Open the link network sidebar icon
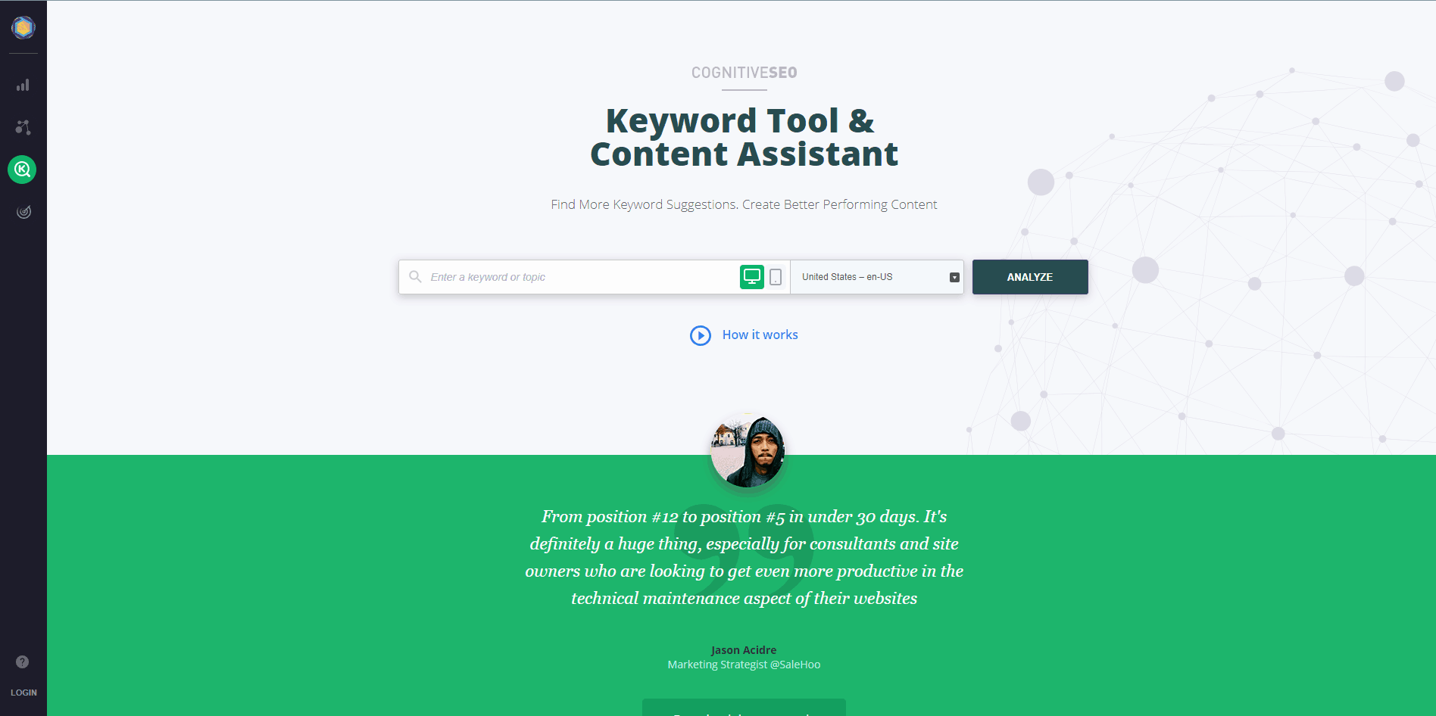The image size is (1436, 716). [x=23, y=127]
